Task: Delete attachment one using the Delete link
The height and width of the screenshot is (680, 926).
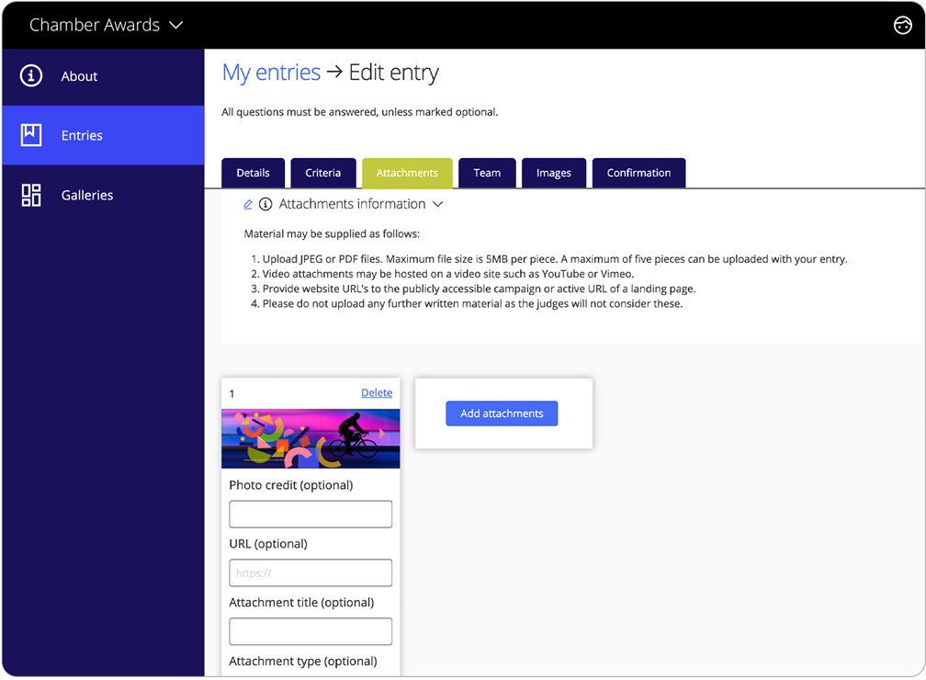Action: 376,392
